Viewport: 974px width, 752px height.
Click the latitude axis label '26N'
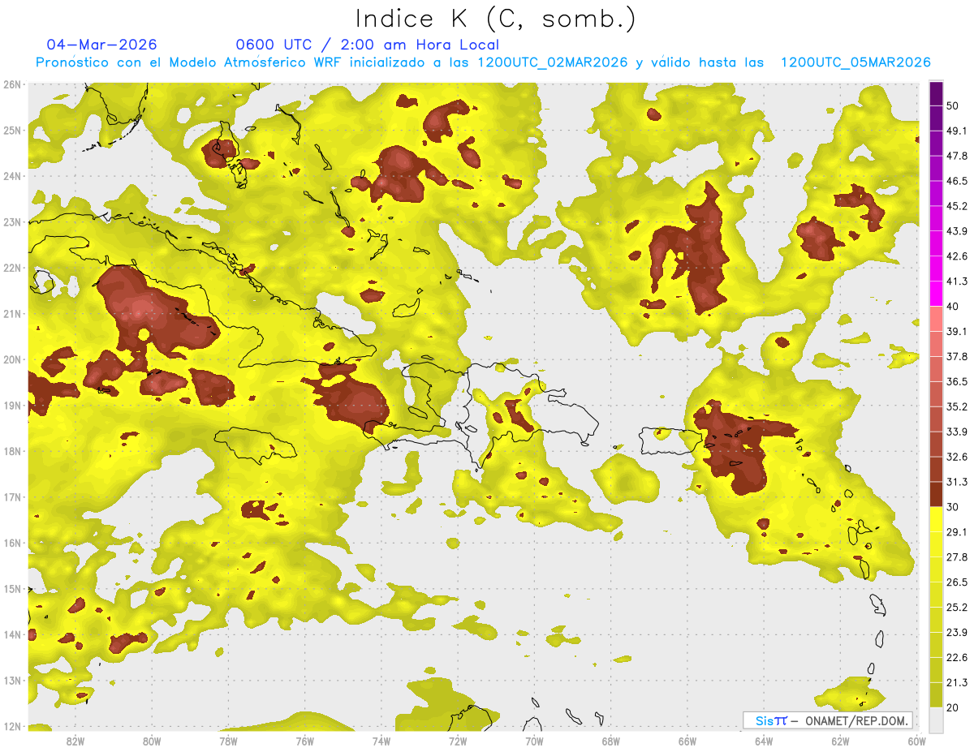12,84
